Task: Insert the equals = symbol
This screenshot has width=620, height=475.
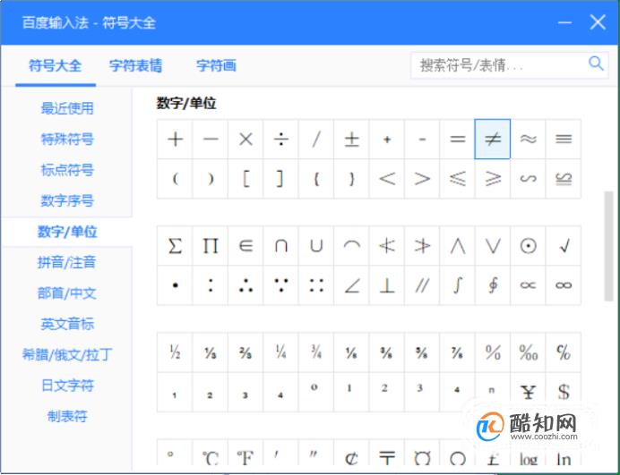Action: [x=457, y=139]
